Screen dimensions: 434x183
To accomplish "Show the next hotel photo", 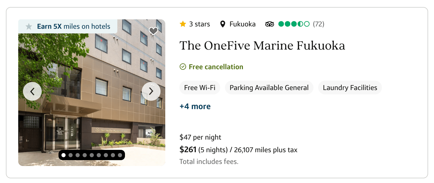I will [x=151, y=91].
